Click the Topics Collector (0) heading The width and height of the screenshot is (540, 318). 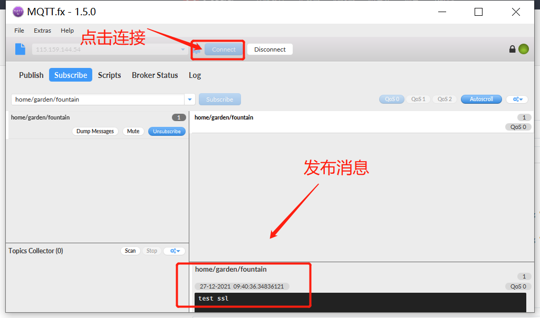[x=36, y=251]
